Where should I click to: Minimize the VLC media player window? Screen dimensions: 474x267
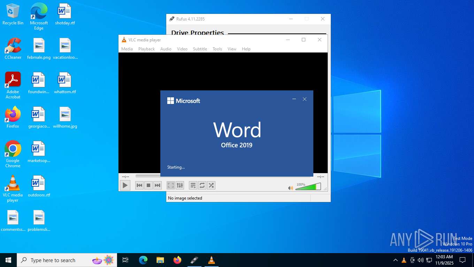pos(288,40)
